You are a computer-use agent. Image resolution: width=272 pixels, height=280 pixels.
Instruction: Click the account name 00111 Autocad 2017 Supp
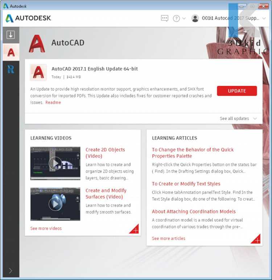click(231, 18)
